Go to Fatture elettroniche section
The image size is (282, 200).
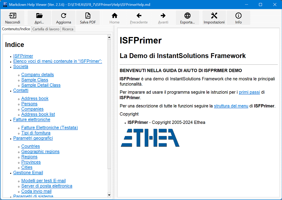pos(32,120)
